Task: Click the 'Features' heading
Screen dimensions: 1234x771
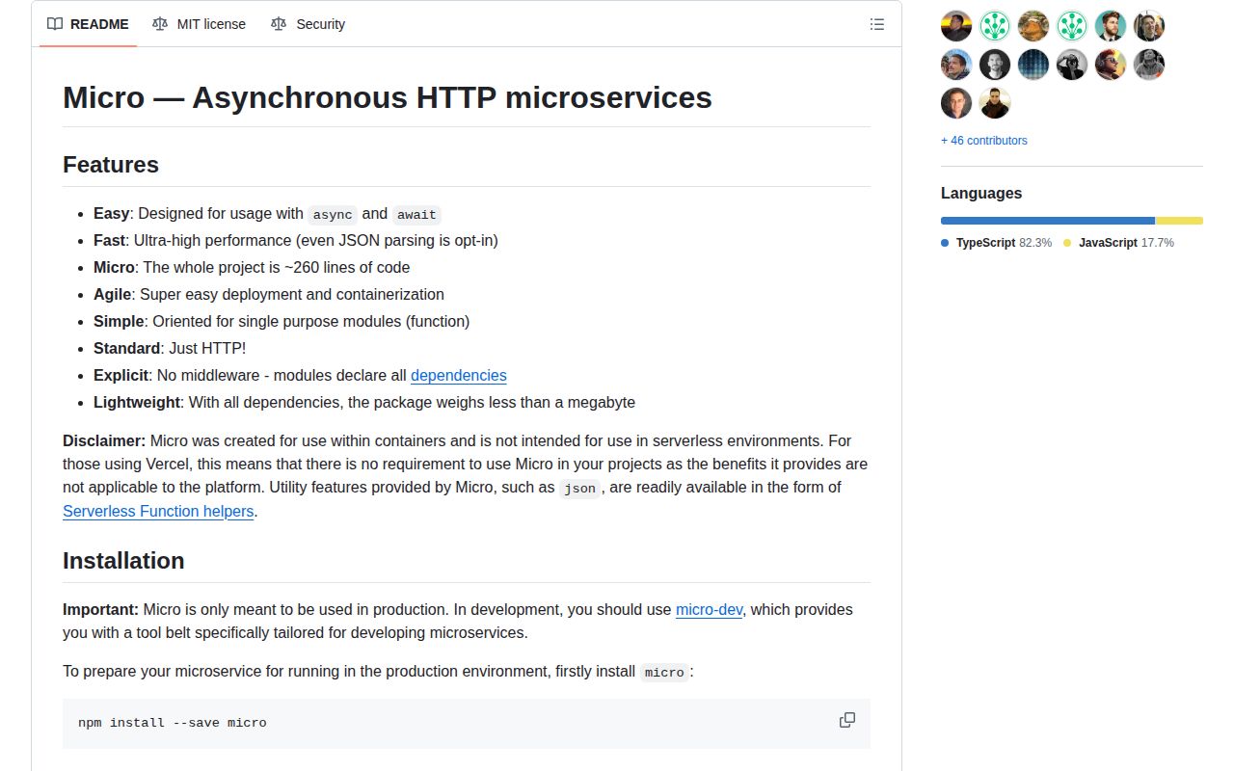Action: pyautogui.click(x=111, y=165)
